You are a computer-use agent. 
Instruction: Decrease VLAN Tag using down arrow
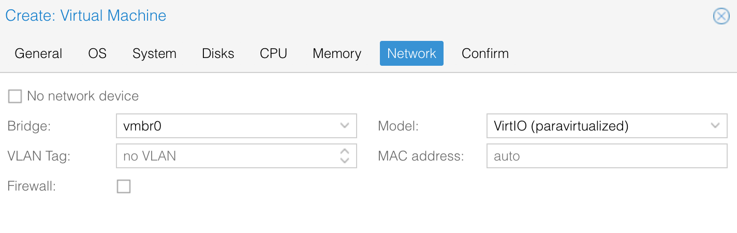coord(345,161)
